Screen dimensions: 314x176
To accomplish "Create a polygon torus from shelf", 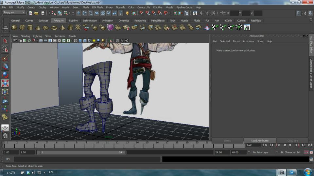I will (54, 27).
